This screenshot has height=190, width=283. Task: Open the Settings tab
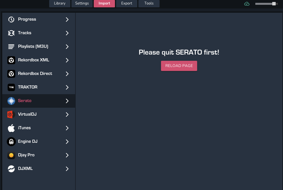(82, 3)
